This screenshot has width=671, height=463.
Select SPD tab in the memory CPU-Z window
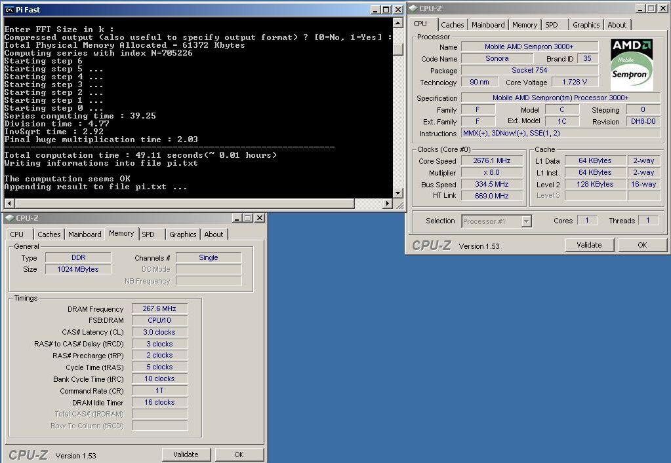(148, 234)
